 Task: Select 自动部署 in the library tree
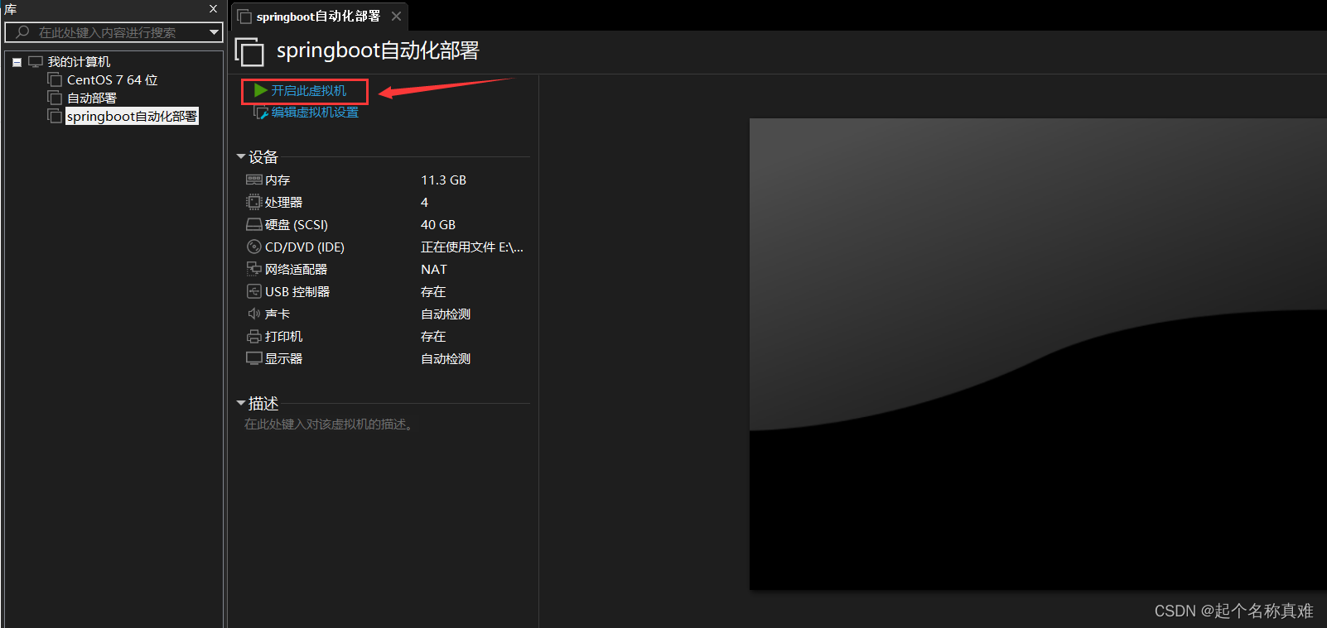pos(92,98)
